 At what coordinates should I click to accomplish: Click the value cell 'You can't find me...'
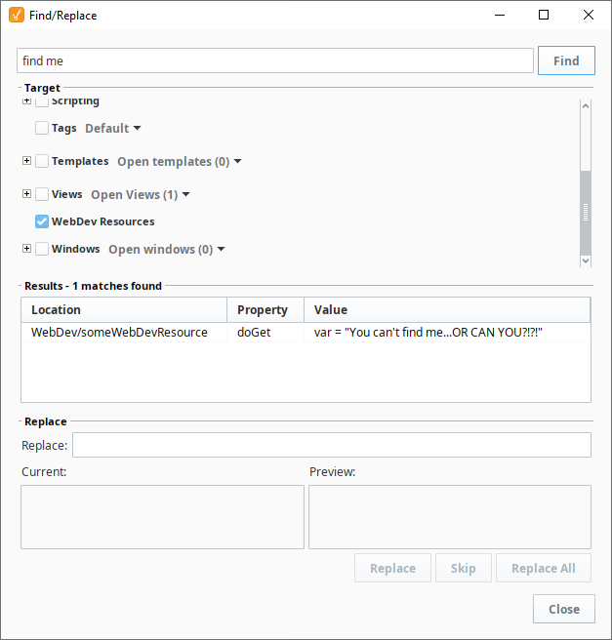[x=447, y=333]
